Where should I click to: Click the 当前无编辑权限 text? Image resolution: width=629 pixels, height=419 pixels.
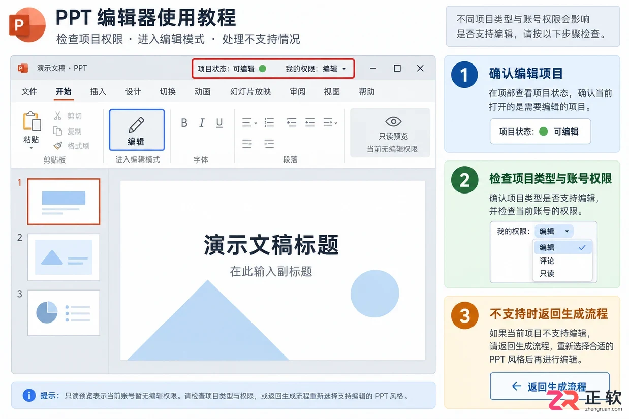[392, 149]
